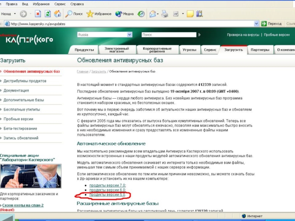The image size is (295, 221).
Task: Click the Проверка на вирусы link
Action: (x=243, y=35)
